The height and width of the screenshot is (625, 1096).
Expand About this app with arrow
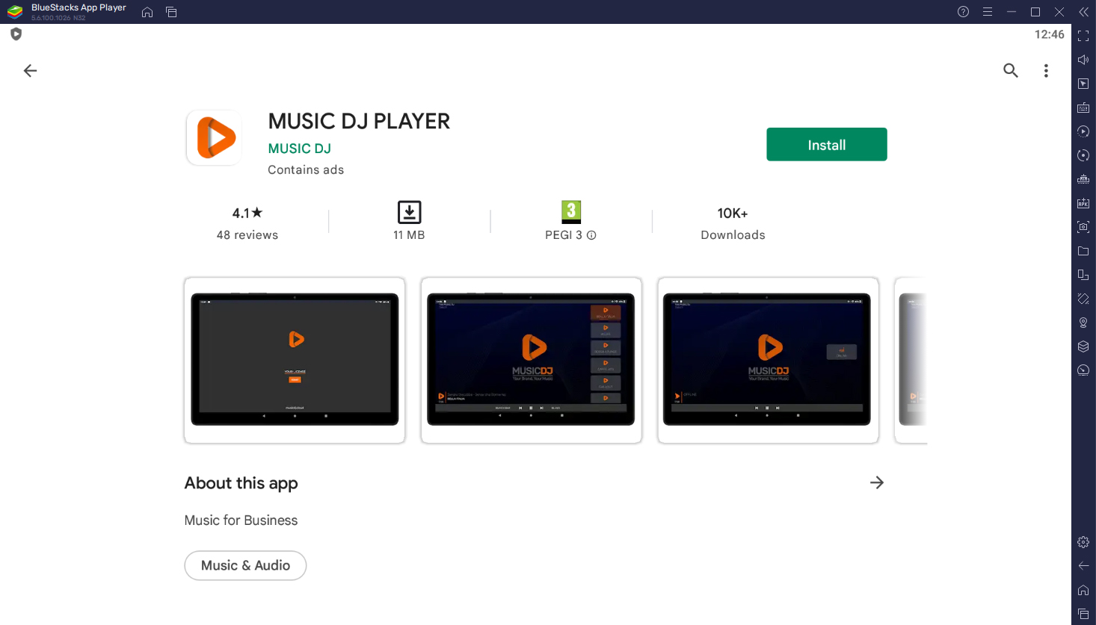877,482
